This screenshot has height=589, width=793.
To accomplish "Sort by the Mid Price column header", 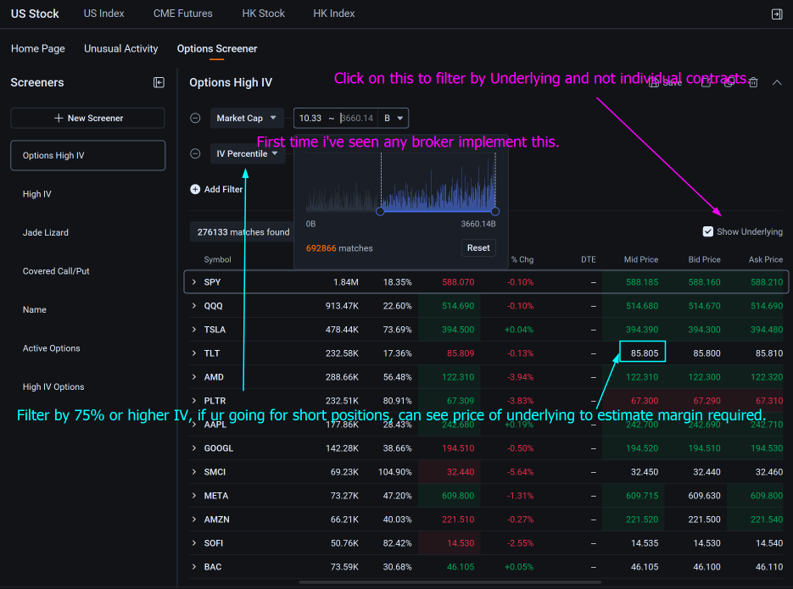I will [641, 259].
